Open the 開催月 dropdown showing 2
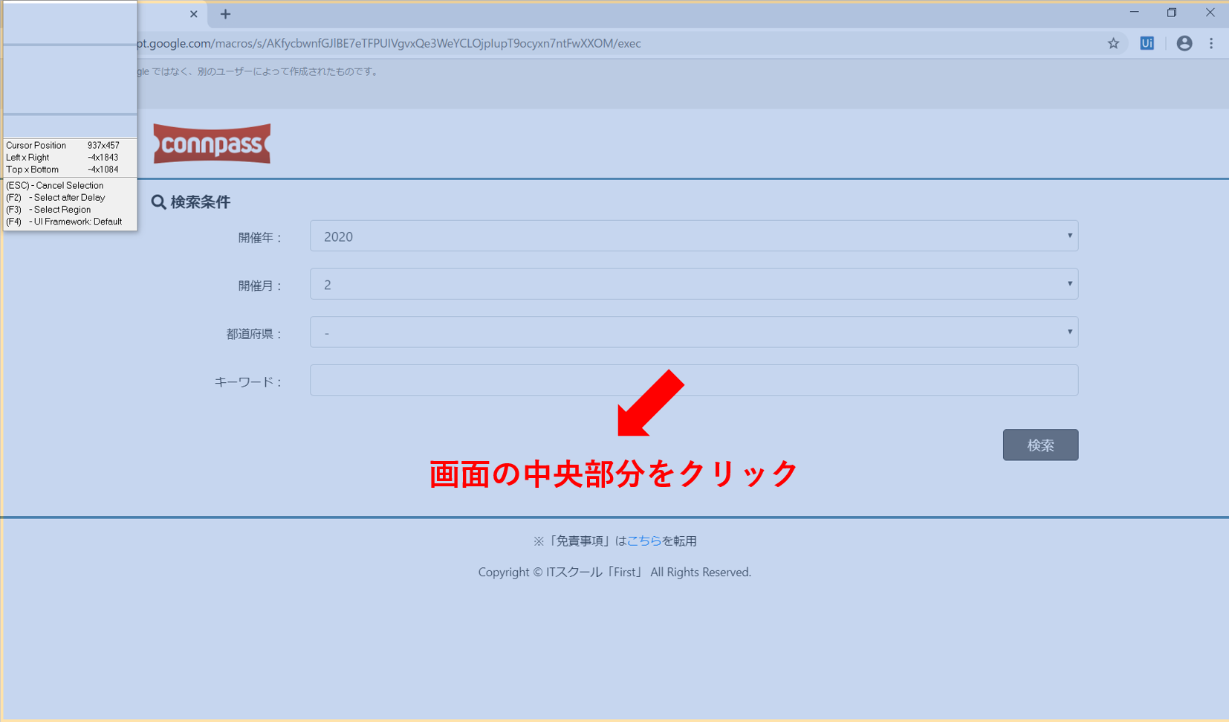This screenshot has width=1229, height=722. (x=693, y=284)
